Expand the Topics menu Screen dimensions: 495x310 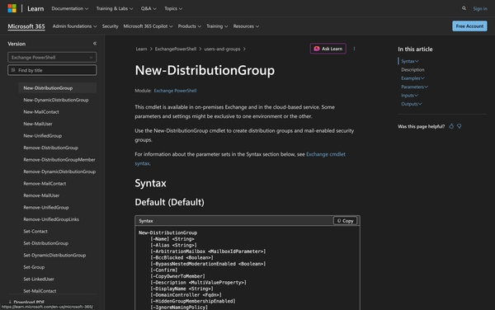(x=173, y=8)
